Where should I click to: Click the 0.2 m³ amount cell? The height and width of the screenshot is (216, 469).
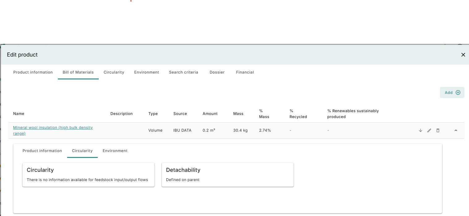click(x=209, y=130)
